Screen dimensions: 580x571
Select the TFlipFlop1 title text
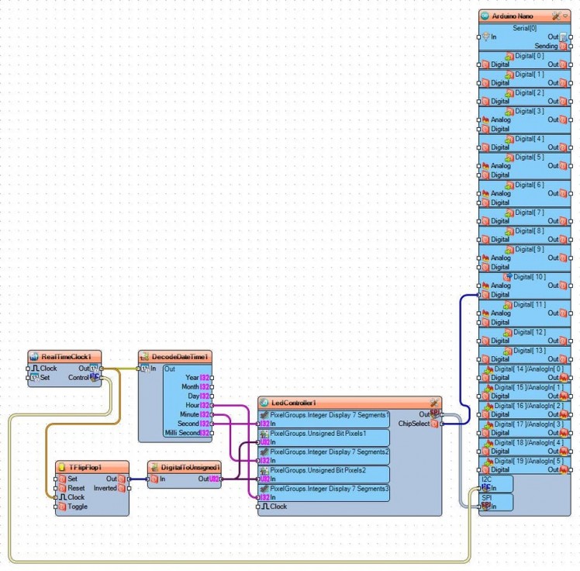click(85, 467)
